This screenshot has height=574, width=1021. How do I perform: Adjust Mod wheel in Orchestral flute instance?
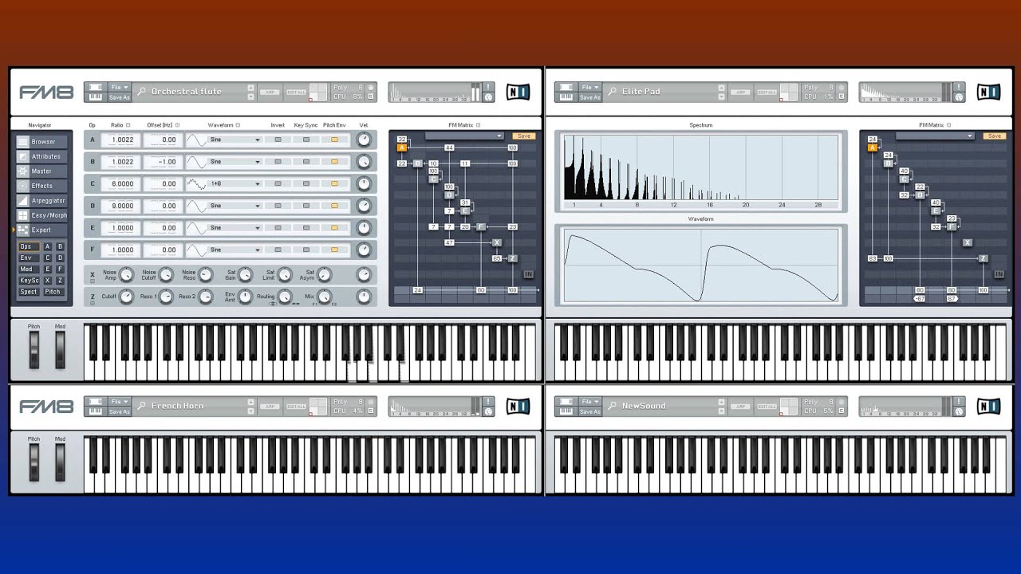(x=60, y=350)
